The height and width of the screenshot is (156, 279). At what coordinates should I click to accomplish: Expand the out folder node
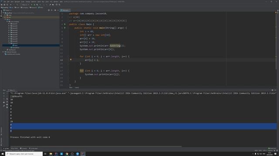[5, 17]
